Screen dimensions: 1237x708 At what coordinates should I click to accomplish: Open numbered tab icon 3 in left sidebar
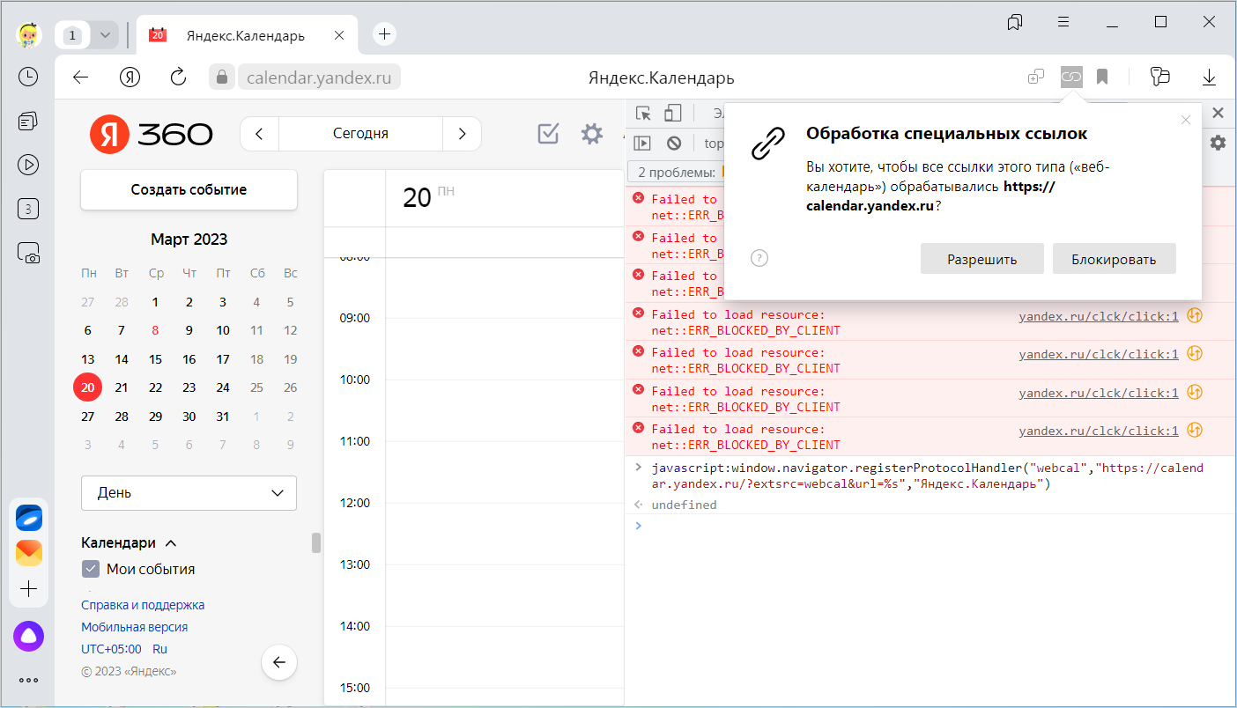(x=28, y=209)
